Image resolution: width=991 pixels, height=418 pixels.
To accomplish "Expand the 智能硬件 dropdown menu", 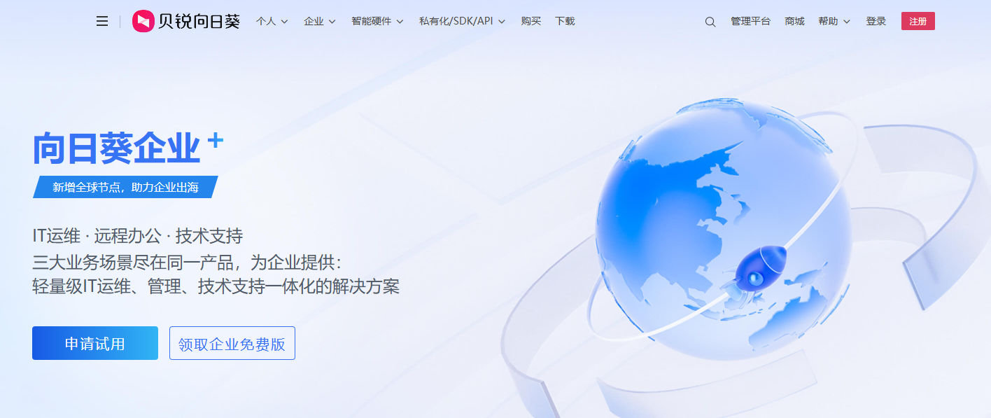I will click(x=377, y=22).
